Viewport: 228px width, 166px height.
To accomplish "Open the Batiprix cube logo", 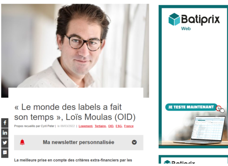I will (x=174, y=19).
